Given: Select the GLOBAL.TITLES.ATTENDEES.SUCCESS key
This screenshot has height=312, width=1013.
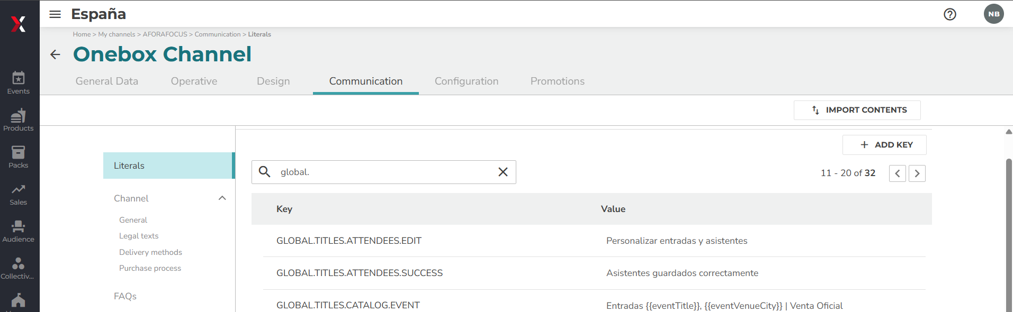Looking at the screenshot, I should click(360, 273).
